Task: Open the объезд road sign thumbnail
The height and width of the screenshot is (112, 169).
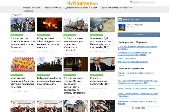Action: [23, 64]
